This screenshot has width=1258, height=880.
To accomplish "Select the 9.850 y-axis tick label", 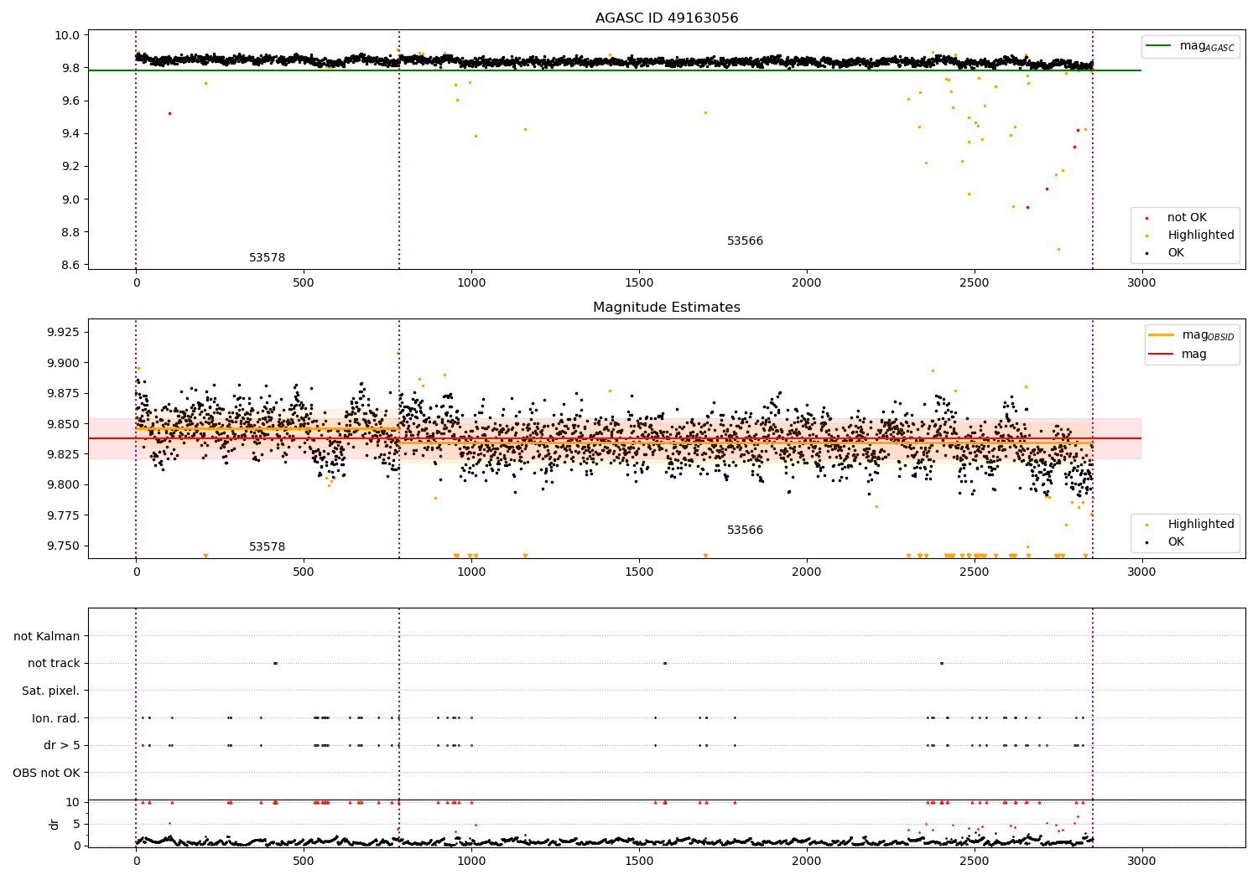I will click(x=63, y=424).
